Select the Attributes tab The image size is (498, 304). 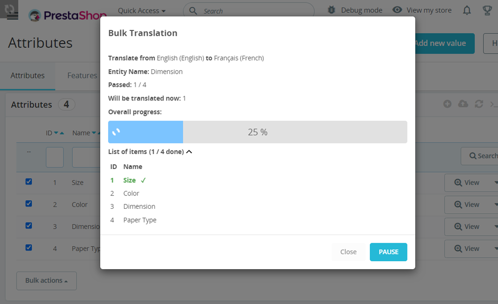point(27,75)
